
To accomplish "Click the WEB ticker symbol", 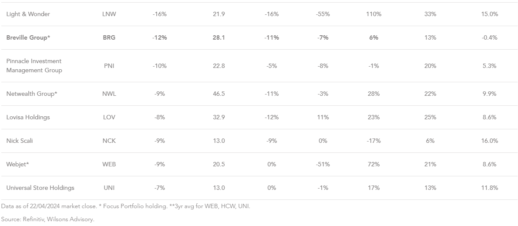I will (109, 164).
